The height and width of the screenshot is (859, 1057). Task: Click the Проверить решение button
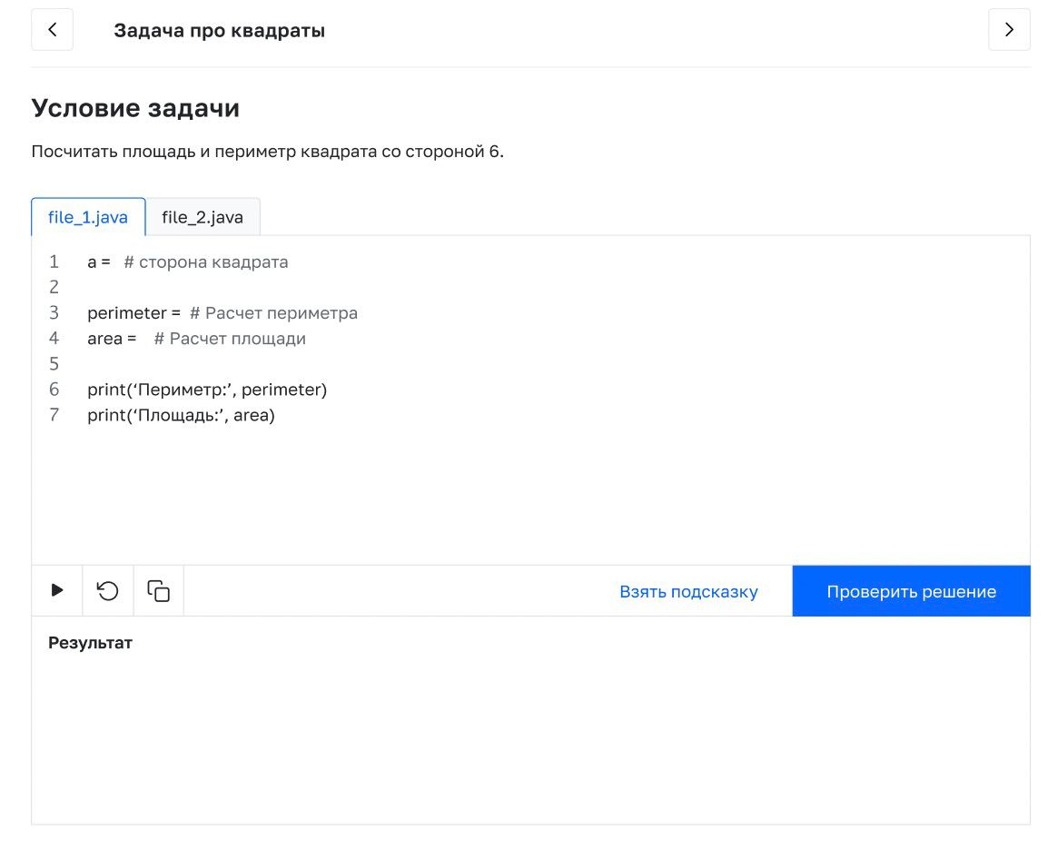point(912,591)
